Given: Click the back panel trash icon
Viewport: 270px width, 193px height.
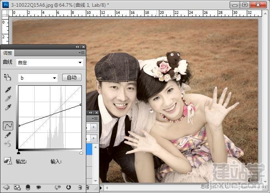Looking at the screenshot, I should [x=87, y=187].
